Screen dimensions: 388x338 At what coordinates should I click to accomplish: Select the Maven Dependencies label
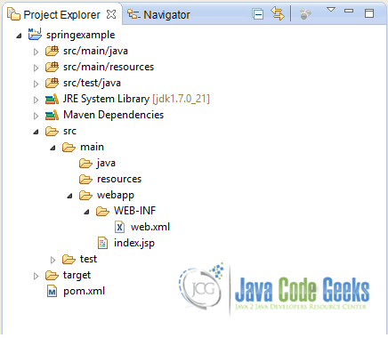pyautogui.click(x=113, y=115)
